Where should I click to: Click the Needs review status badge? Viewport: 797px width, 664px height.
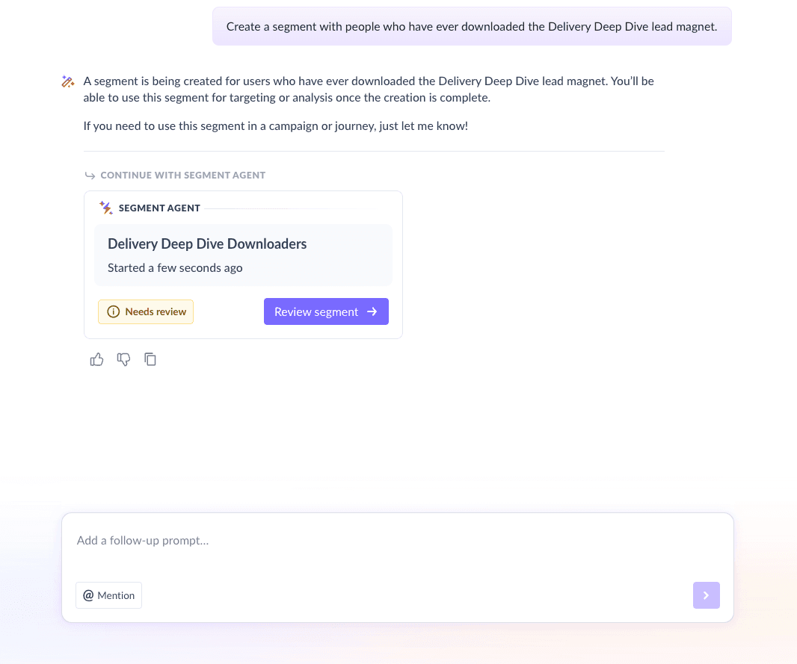click(146, 311)
